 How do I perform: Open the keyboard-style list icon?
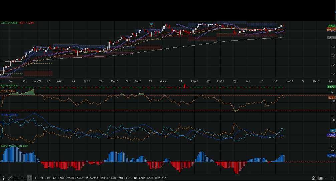point(17,178)
